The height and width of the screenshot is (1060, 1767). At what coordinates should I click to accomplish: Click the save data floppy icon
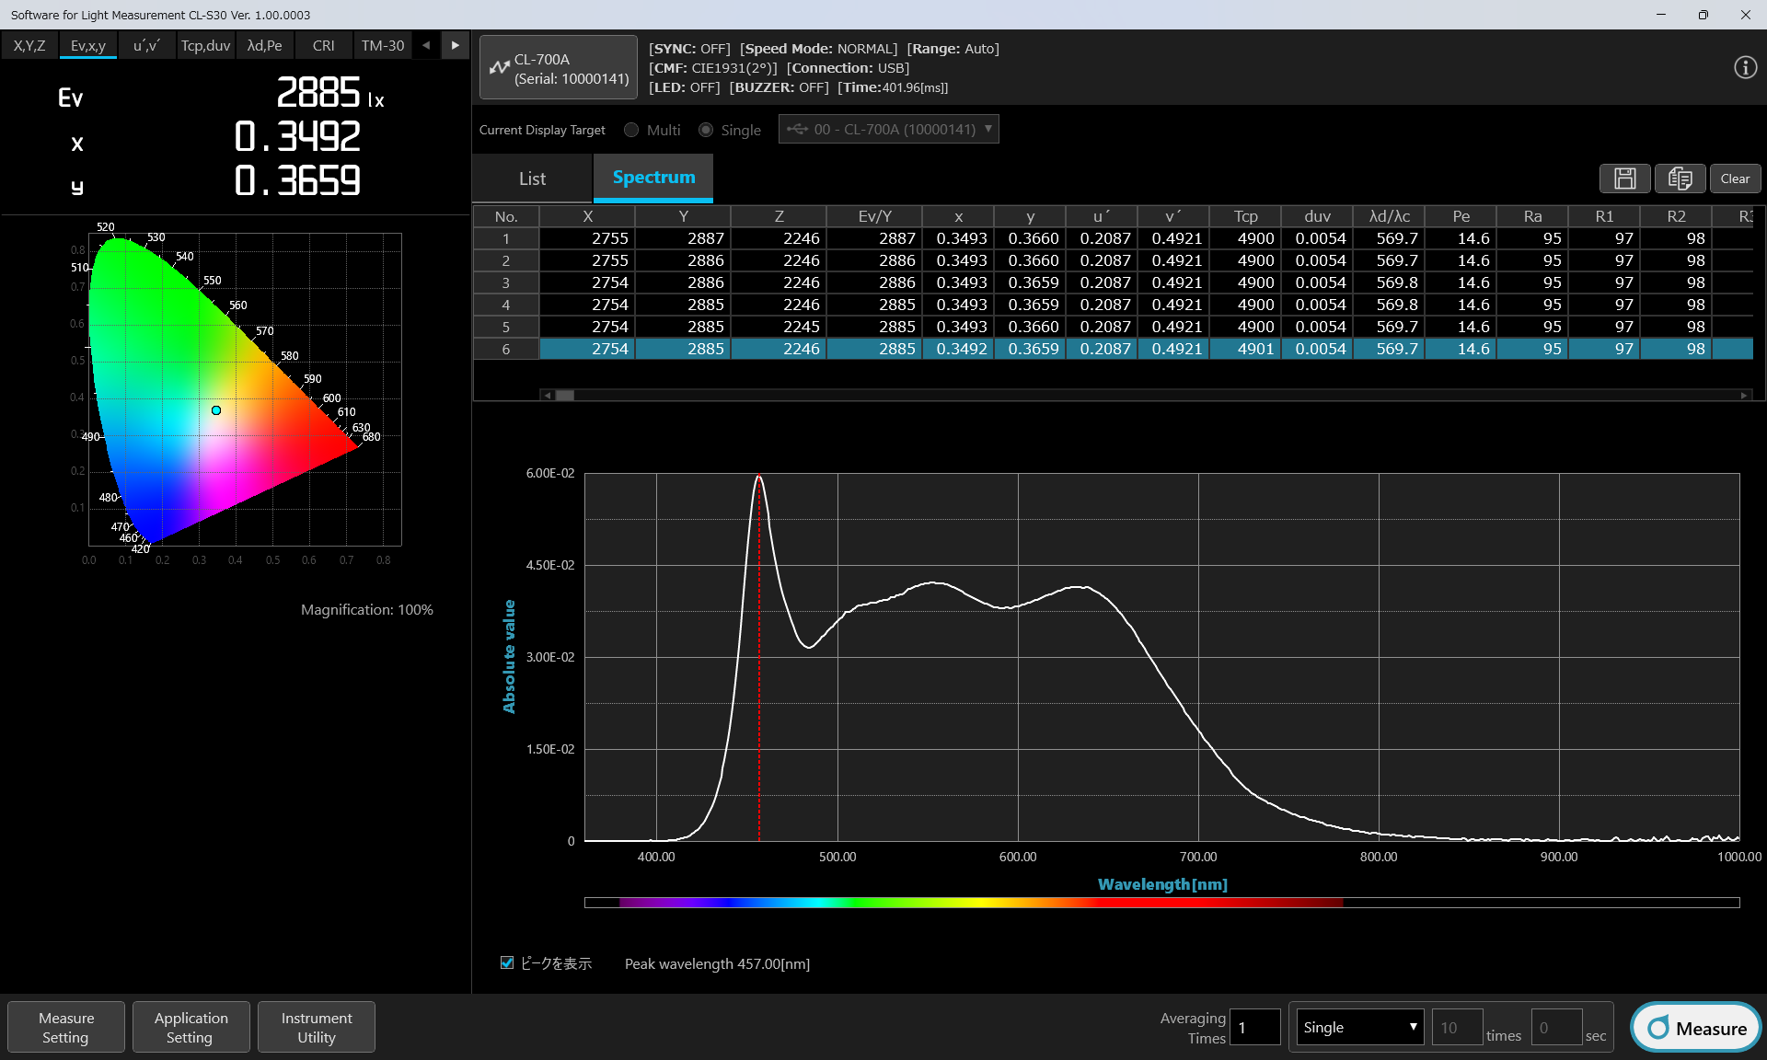pos(1624,179)
